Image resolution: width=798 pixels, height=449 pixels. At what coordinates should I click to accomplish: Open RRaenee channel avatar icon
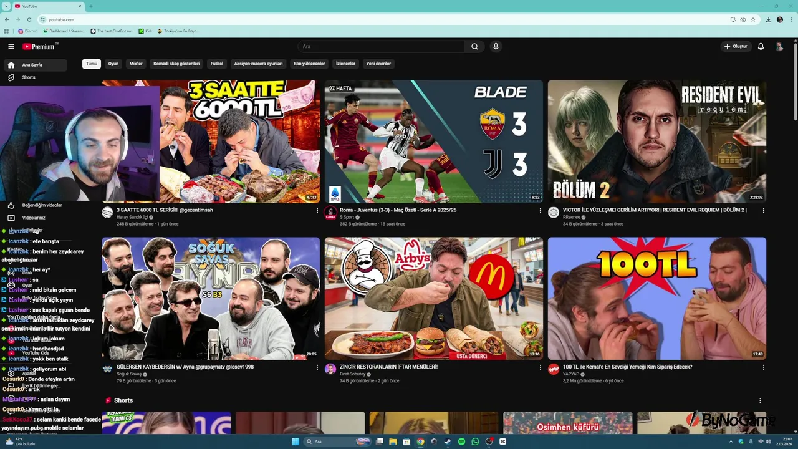pos(554,213)
